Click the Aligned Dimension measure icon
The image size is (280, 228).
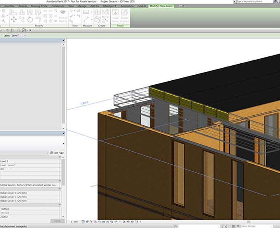[x=86, y=19]
